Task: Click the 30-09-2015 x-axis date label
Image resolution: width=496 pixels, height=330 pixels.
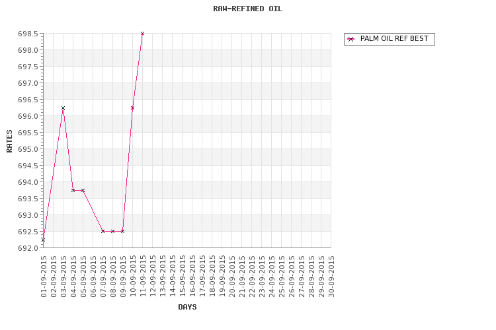Action: (x=331, y=277)
